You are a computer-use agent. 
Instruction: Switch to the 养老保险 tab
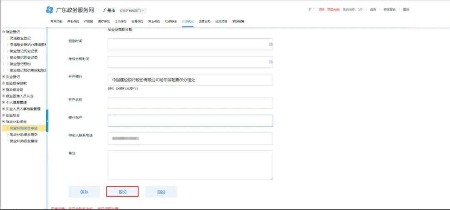pyautogui.click(x=73, y=21)
